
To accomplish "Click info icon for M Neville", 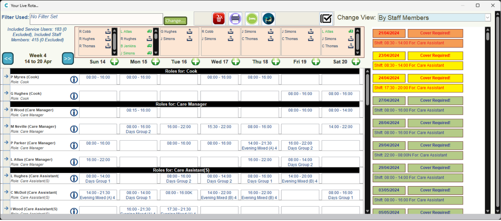I will pos(74,129).
